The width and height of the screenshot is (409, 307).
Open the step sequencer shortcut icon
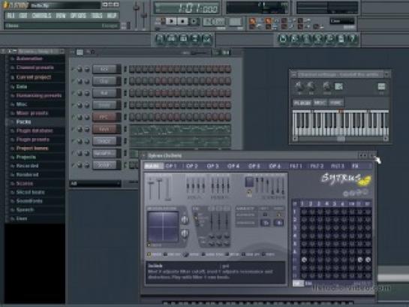(171, 39)
